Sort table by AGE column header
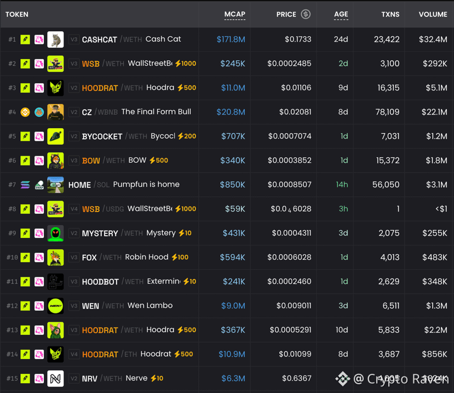The image size is (454, 393). tap(341, 14)
